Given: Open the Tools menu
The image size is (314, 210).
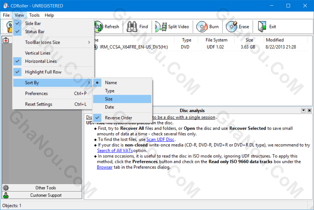Looking at the screenshot, I should click(34, 15).
